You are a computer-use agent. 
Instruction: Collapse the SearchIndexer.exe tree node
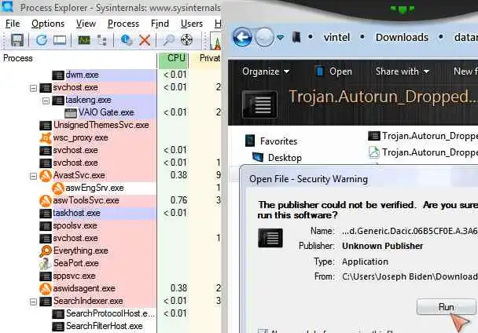point(33,302)
